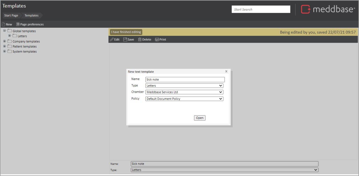
Task: Click the Start Search input field
Action: 261,10
